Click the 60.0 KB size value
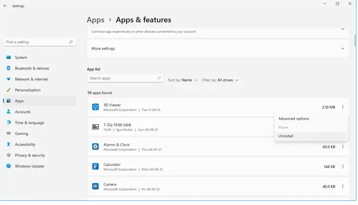 coord(329,147)
